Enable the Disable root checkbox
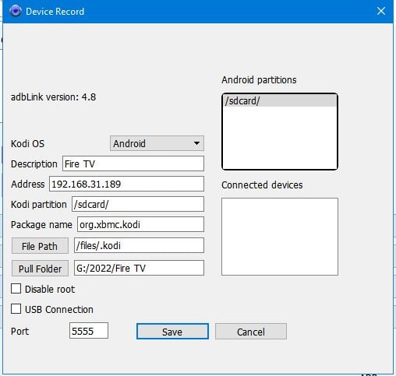Viewport: 396px width, 376px height. coord(16,289)
